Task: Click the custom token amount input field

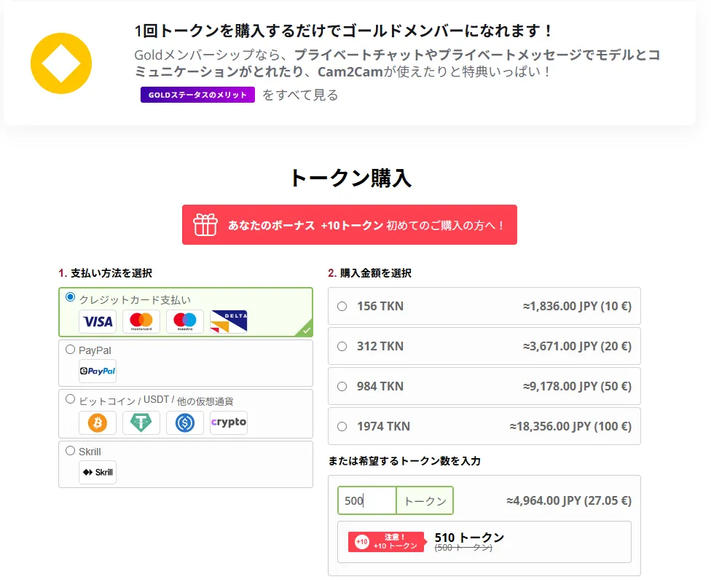Action: [x=367, y=501]
